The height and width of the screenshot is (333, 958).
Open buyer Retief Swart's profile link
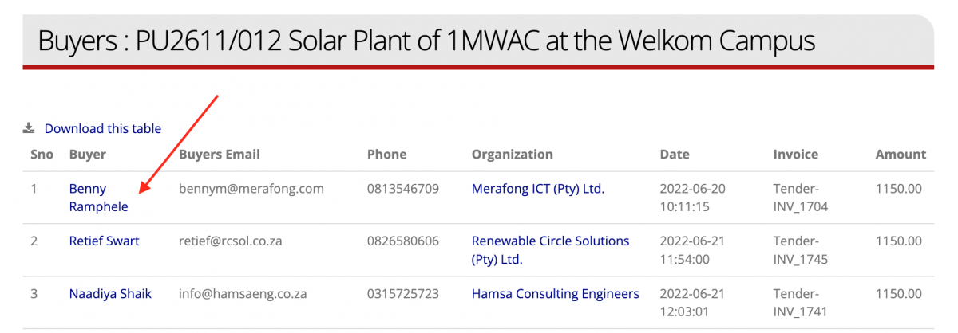104,241
